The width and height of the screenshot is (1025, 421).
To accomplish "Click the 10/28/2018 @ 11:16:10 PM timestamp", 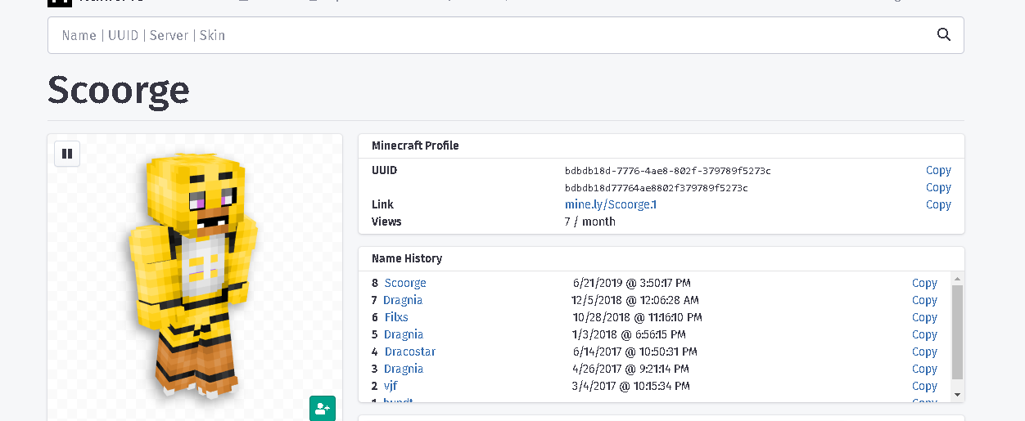I will [x=637, y=317].
